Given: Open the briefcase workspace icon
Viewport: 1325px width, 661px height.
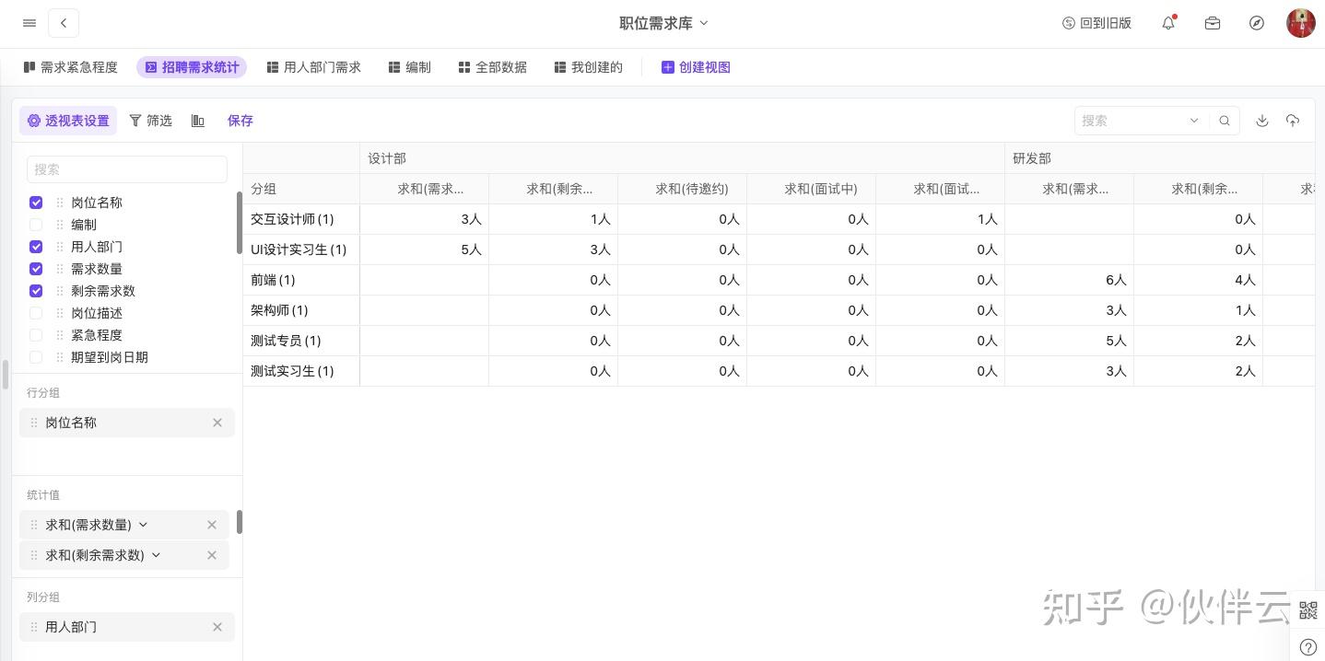Looking at the screenshot, I should coord(1213,23).
